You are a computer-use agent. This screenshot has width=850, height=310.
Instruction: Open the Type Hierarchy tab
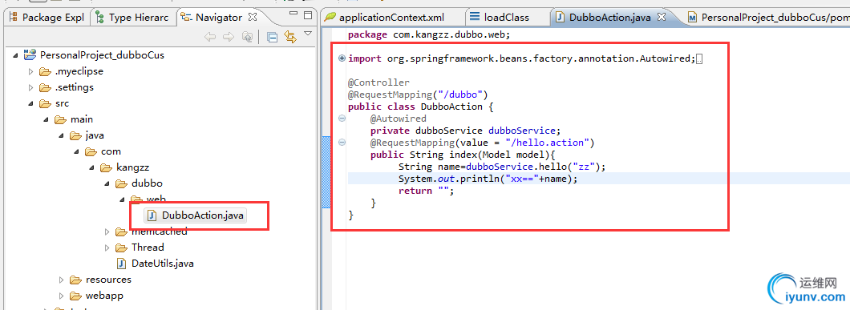point(133,18)
